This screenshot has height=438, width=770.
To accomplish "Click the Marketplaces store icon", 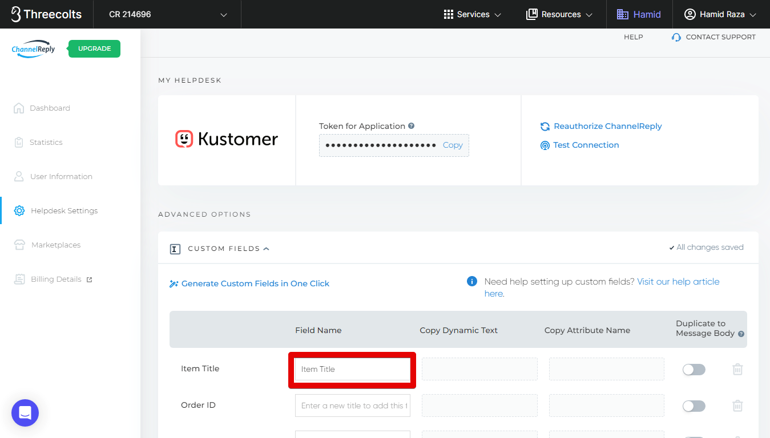I will point(19,245).
